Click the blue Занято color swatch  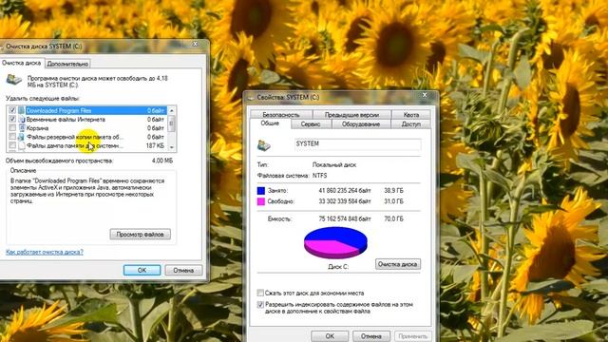tap(261, 191)
